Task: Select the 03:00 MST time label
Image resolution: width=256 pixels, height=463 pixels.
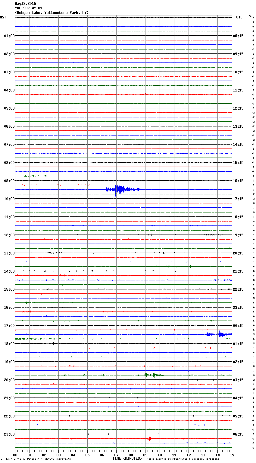Action: pos(9,72)
